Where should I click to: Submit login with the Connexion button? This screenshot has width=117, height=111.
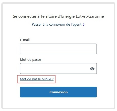(x=58, y=92)
